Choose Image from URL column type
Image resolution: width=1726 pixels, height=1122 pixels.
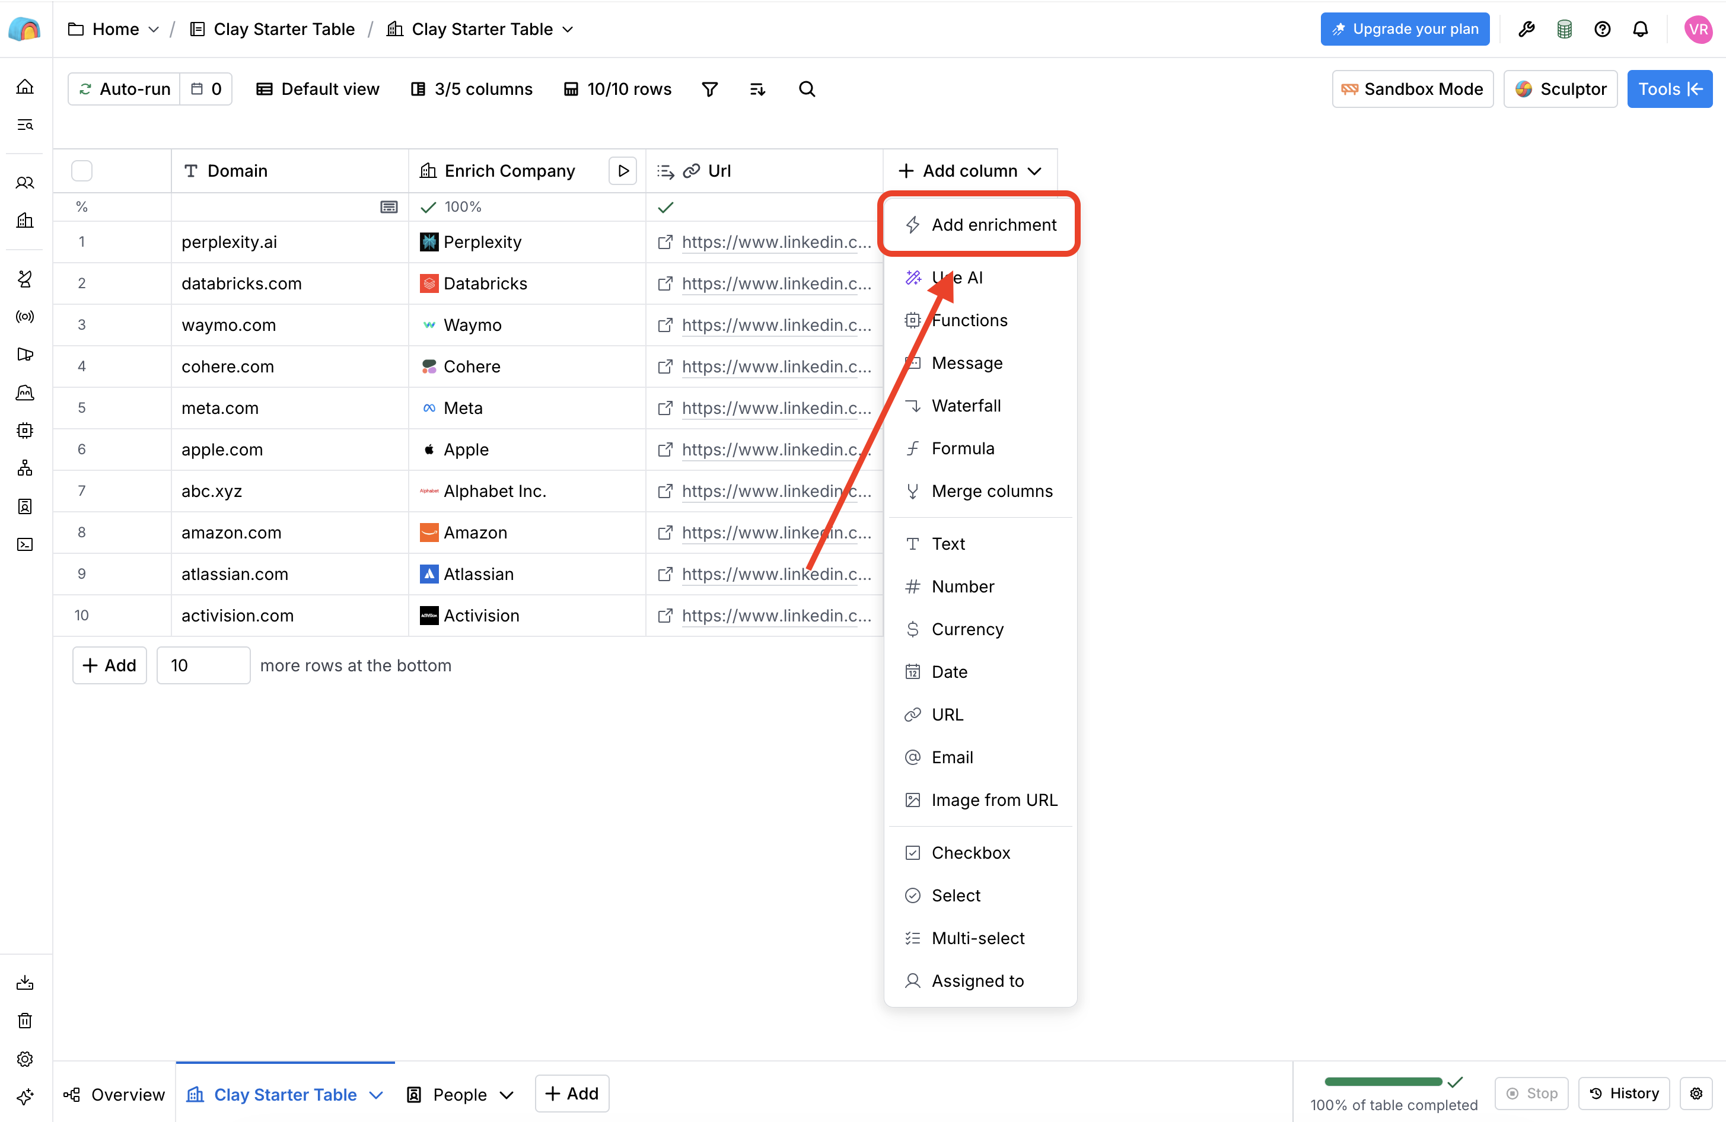click(980, 800)
